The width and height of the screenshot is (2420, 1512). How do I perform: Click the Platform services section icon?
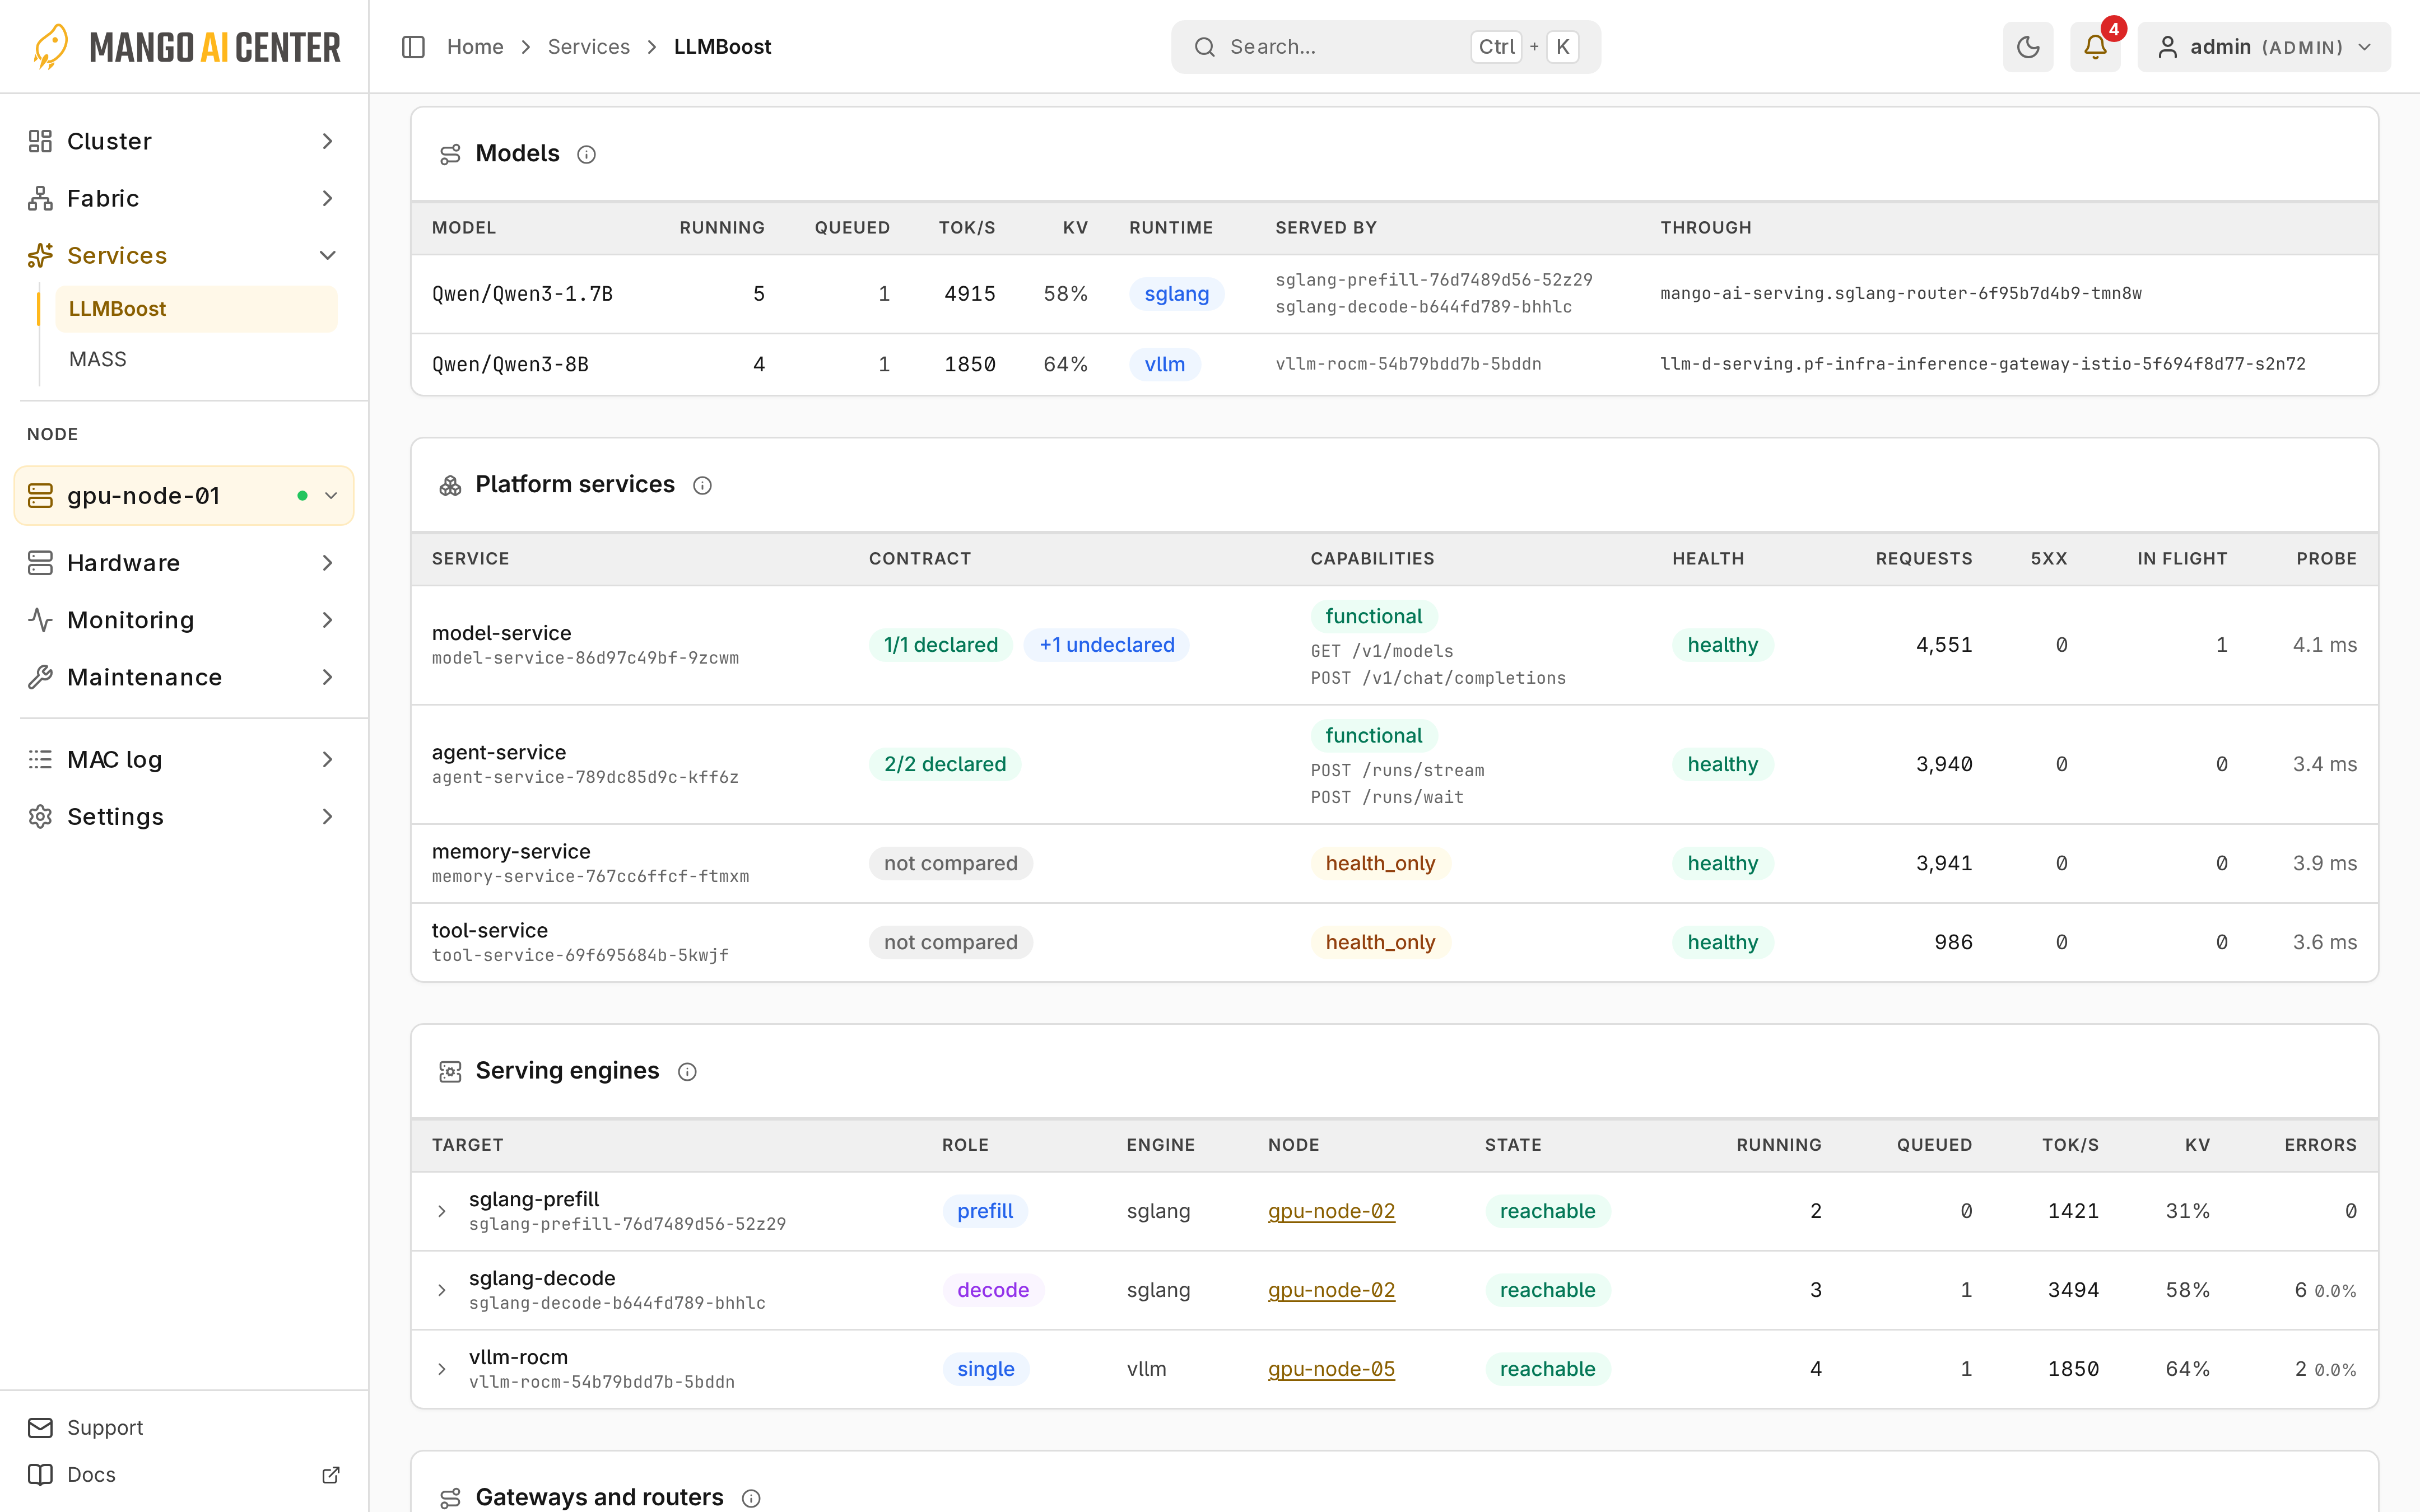tap(450, 485)
